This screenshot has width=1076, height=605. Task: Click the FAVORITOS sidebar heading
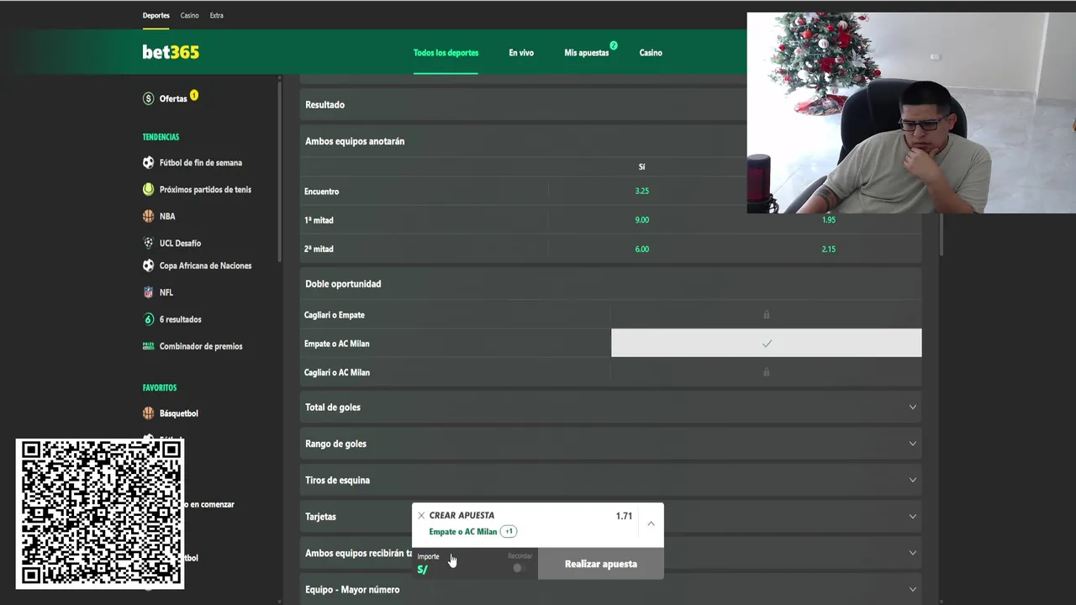point(160,388)
